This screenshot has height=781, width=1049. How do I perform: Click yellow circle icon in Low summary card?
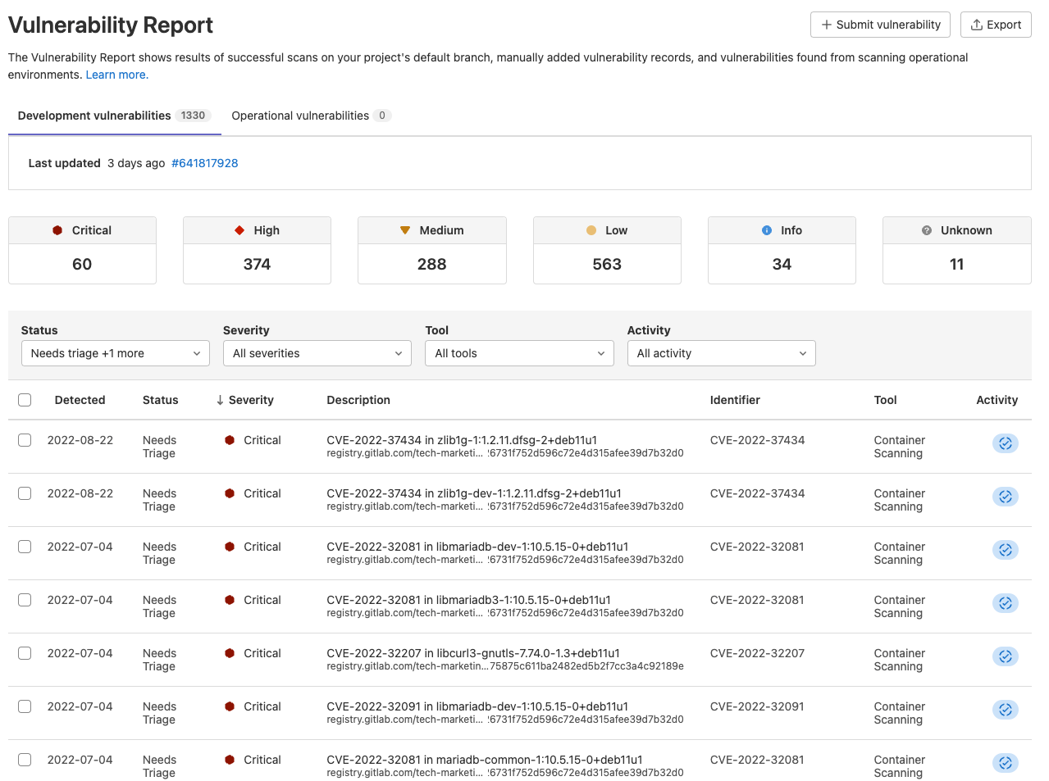tap(591, 230)
